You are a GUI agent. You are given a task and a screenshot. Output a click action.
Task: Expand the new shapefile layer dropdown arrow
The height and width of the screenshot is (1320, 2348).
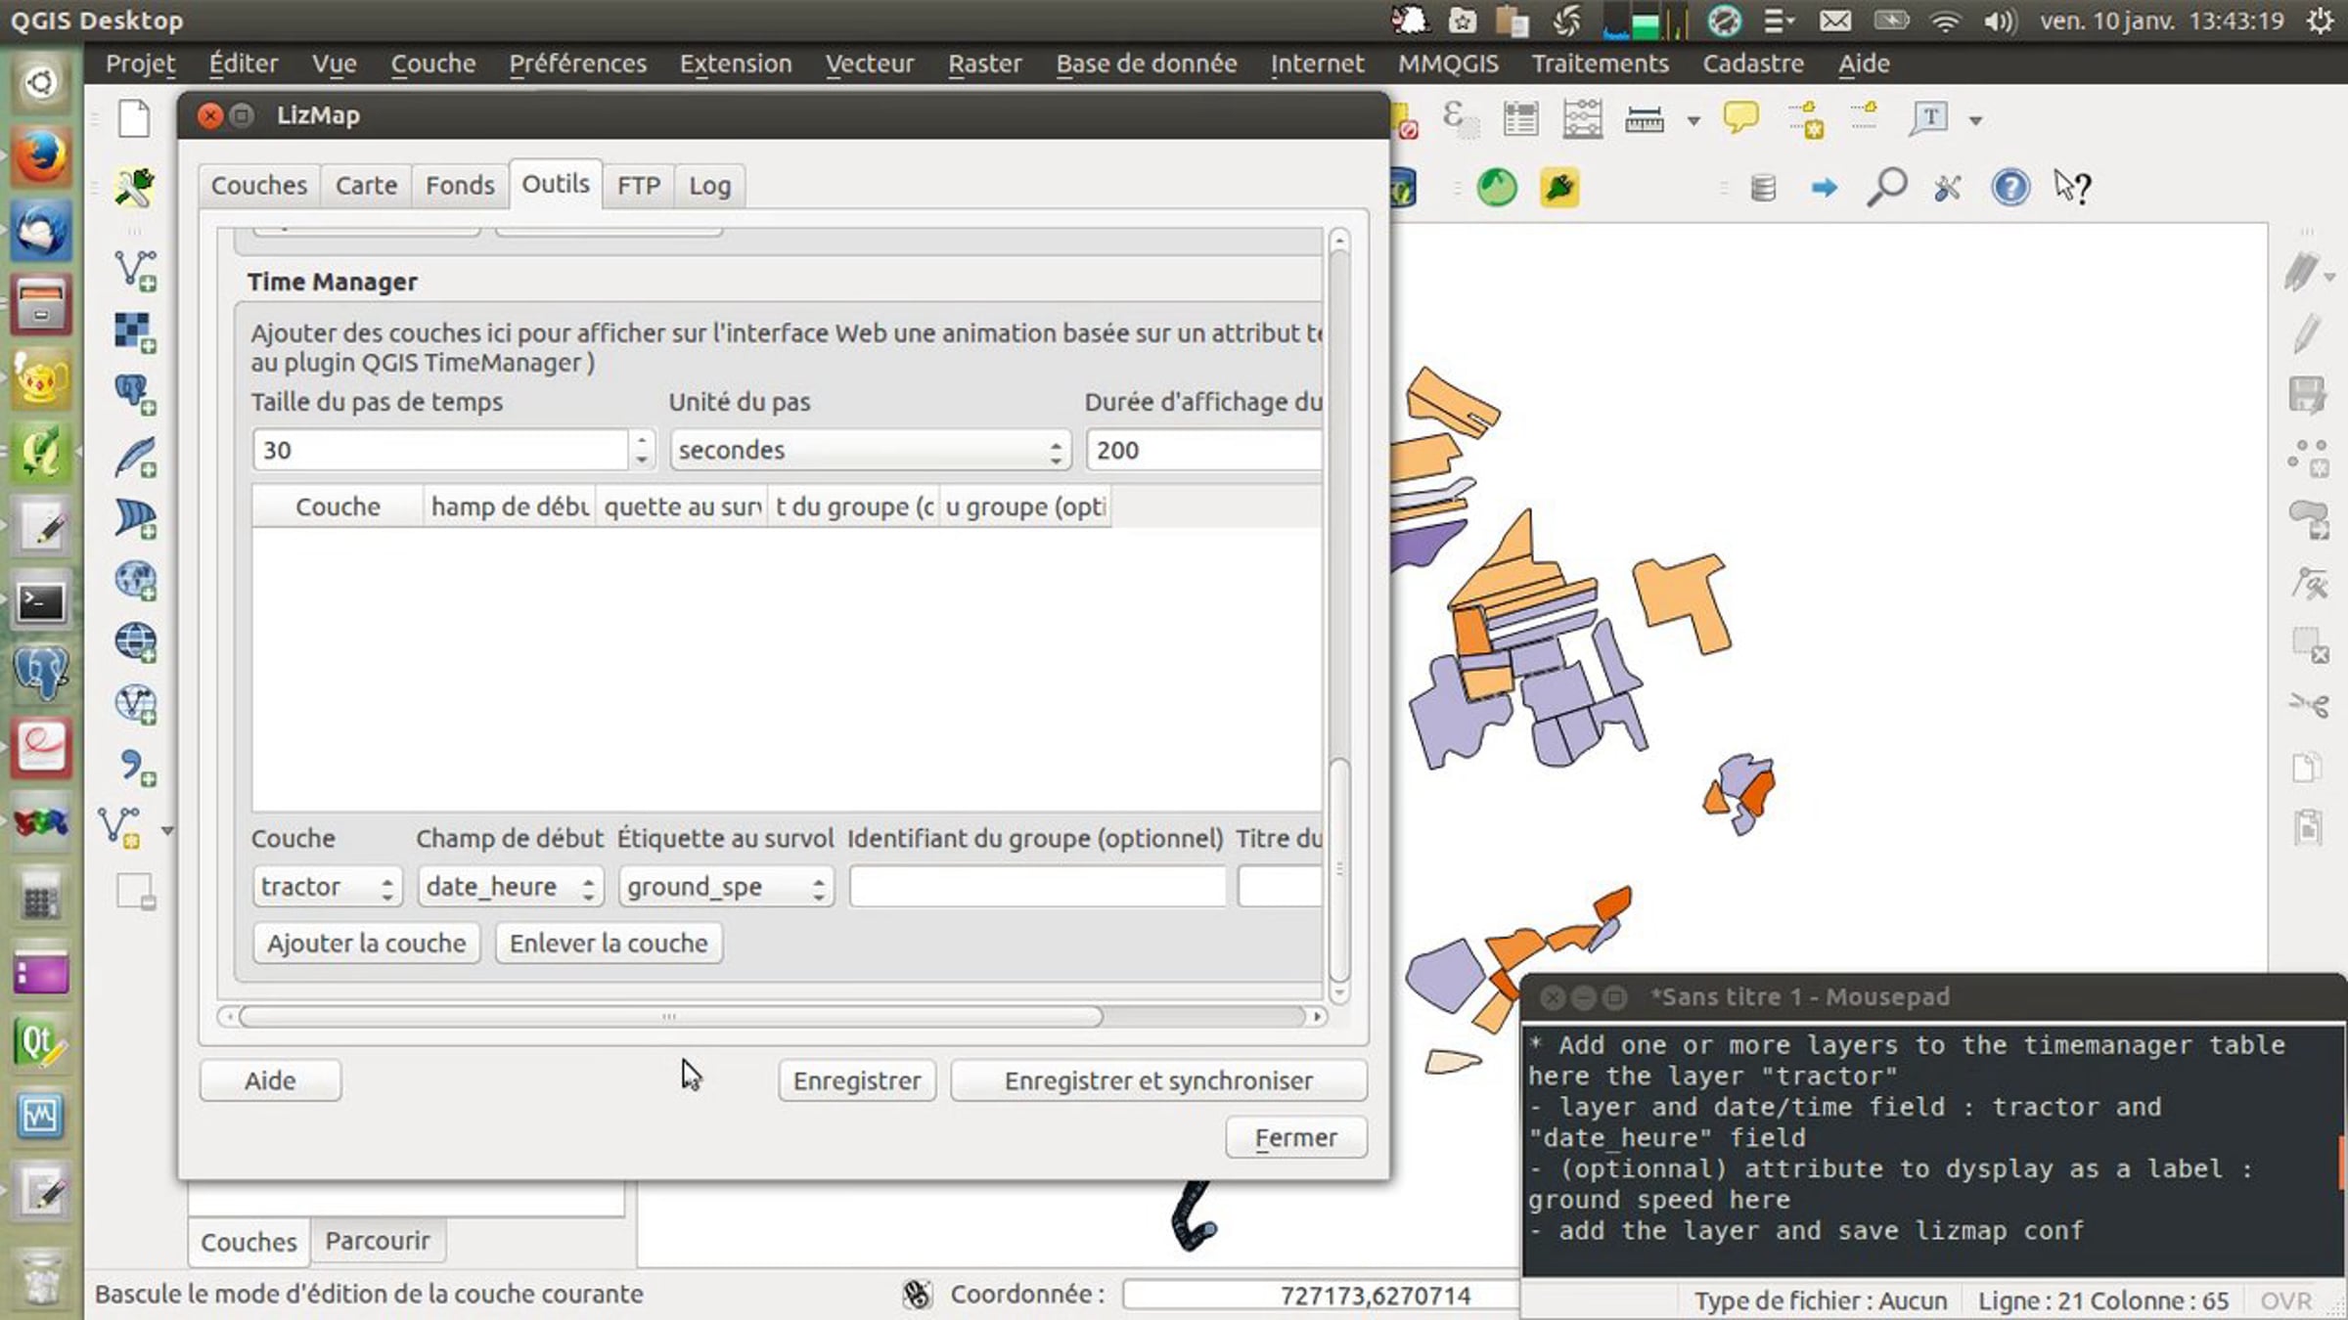click(x=167, y=831)
